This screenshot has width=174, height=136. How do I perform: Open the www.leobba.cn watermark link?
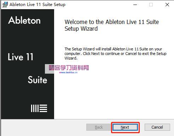(68, 72)
